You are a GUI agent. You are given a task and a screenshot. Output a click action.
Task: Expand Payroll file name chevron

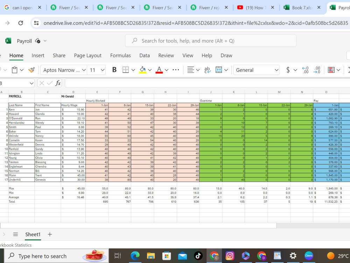[x=45, y=41]
